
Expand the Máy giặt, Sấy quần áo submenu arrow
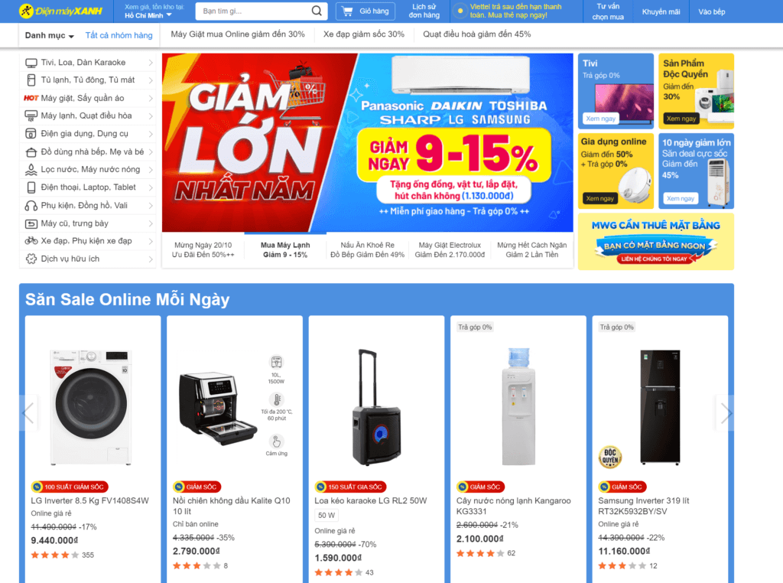click(151, 99)
